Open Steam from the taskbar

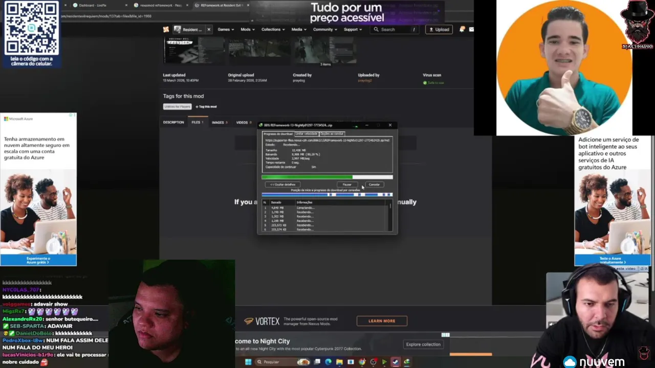coord(396,362)
